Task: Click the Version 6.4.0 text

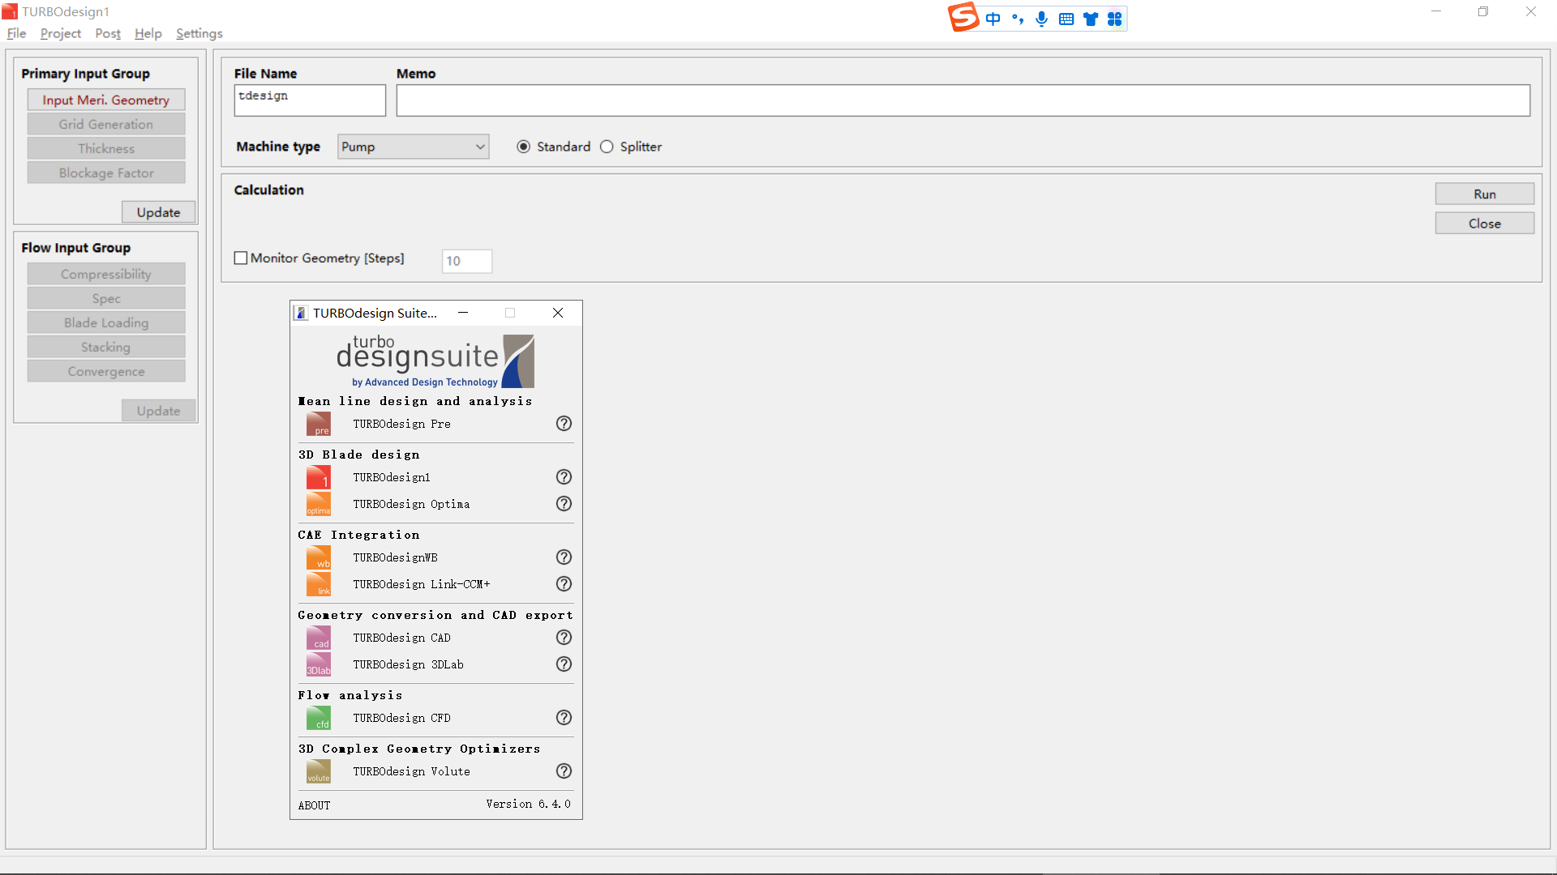Action: coord(528,804)
